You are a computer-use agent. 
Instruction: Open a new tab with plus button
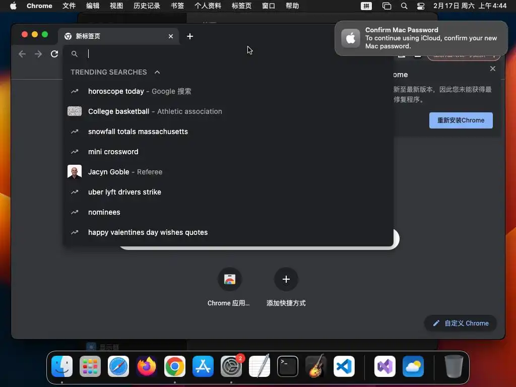click(x=190, y=36)
